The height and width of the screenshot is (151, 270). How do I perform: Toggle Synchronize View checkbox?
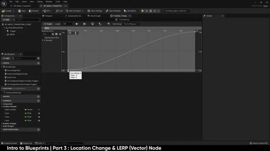(x=43, y=38)
